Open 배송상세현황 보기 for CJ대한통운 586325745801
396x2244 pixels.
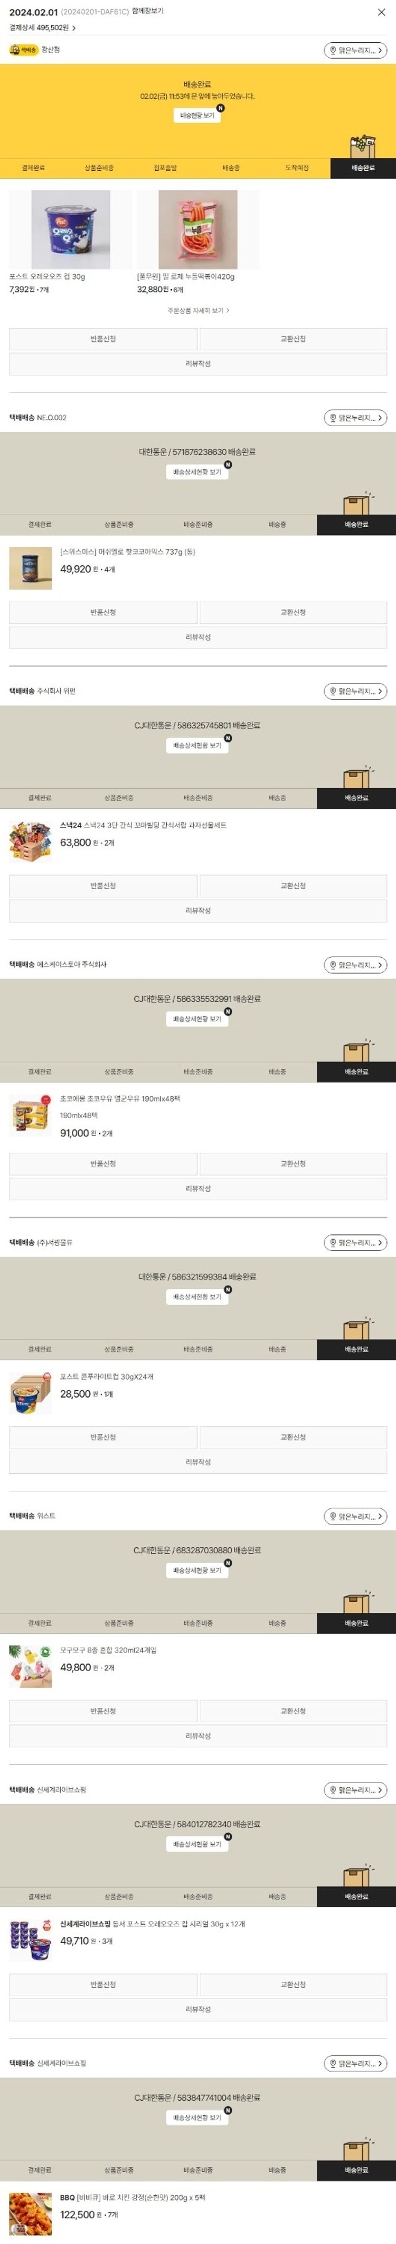197,746
